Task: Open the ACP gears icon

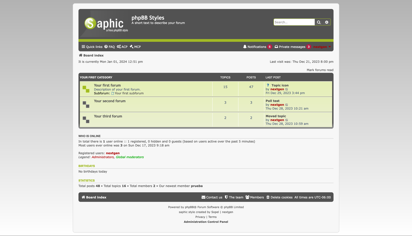Action: point(118,47)
